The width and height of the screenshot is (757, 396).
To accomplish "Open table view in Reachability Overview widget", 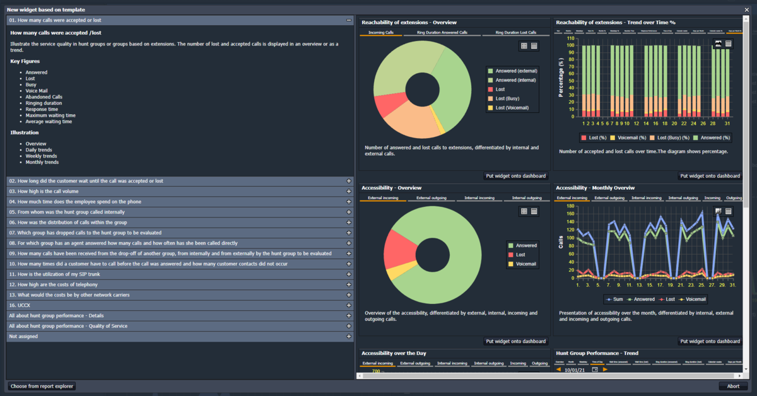I will [x=534, y=46].
